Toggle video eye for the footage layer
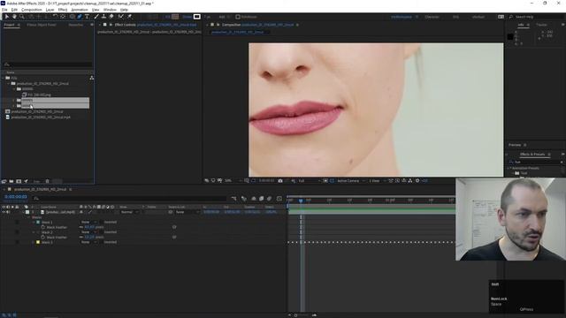The width and height of the screenshot is (566, 318). 4,212
